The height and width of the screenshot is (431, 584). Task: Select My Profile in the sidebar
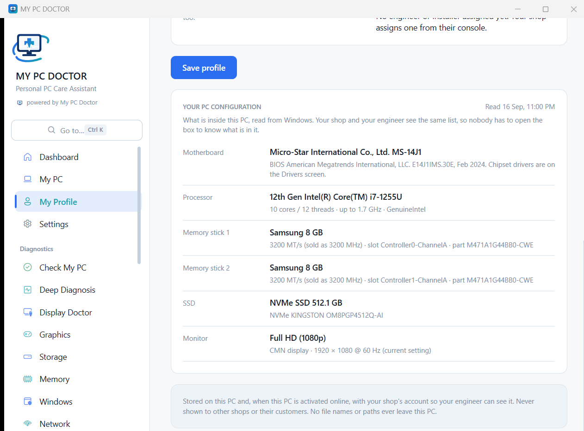point(77,202)
